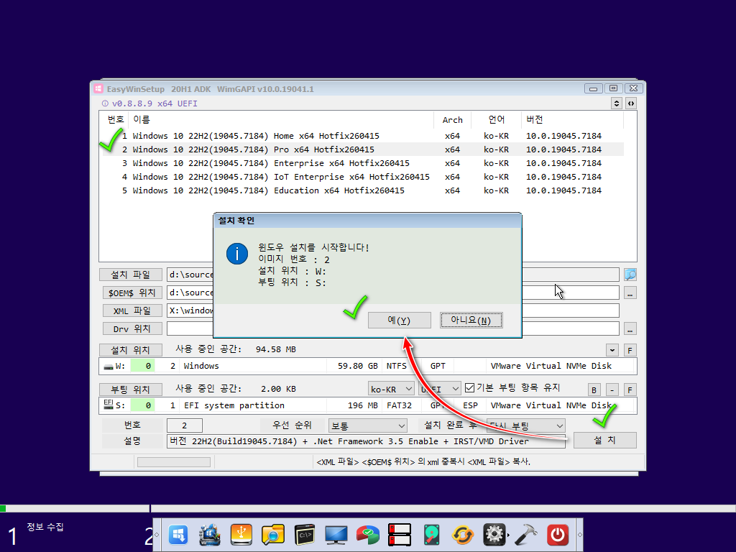Click the Drv 위치 button

[132, 328]
